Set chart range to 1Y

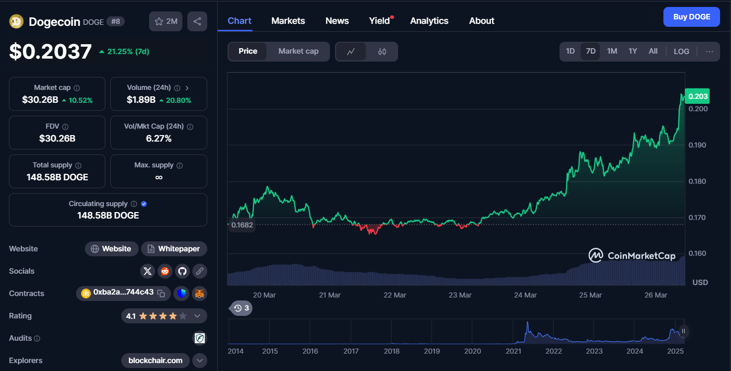(x=633, y=51)
